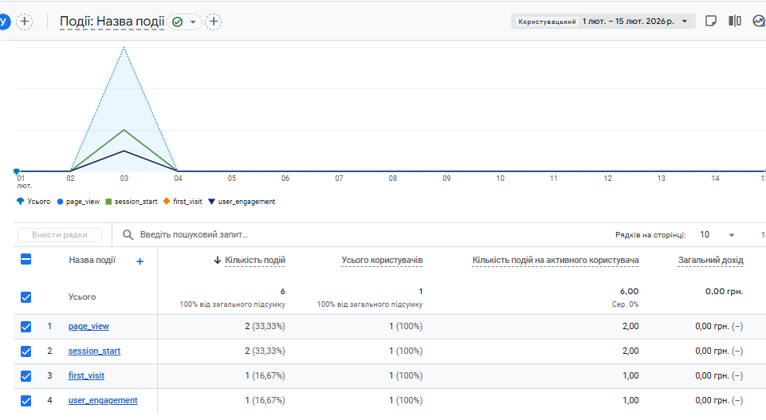Open the notes icon in the toolbar
The width and height of the screenshot is (766, 420).
[712, 22]
